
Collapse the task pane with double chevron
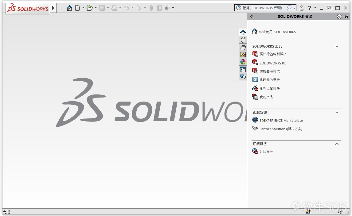252,16
